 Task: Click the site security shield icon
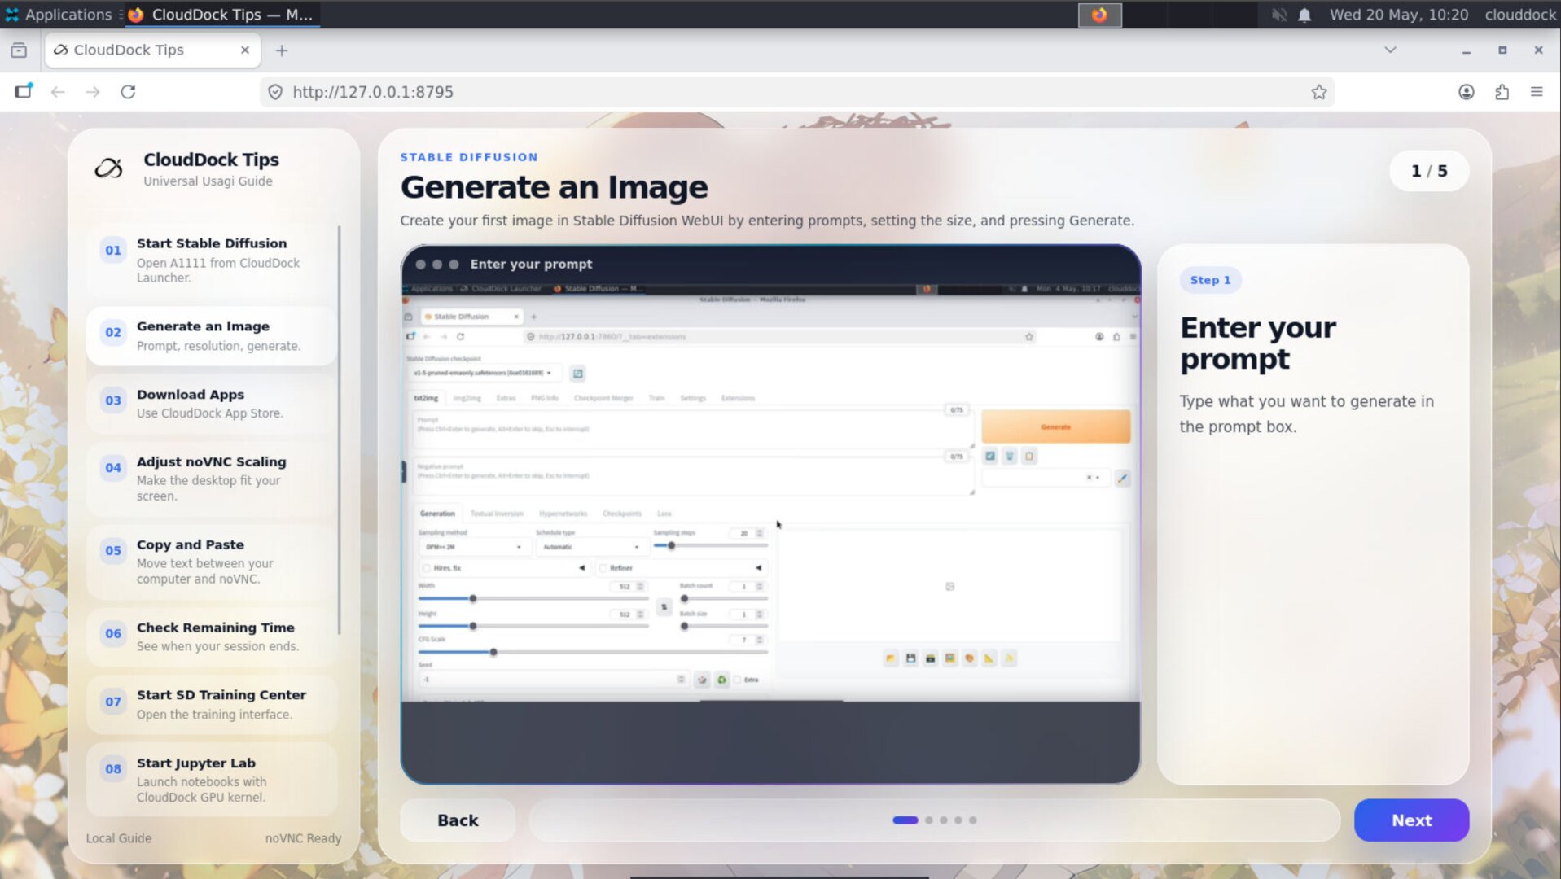tap(275, 92)
